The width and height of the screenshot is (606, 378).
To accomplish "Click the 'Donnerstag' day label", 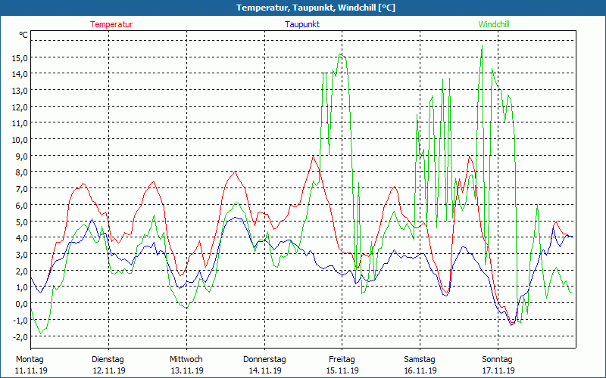I will (x=264, y=360).
